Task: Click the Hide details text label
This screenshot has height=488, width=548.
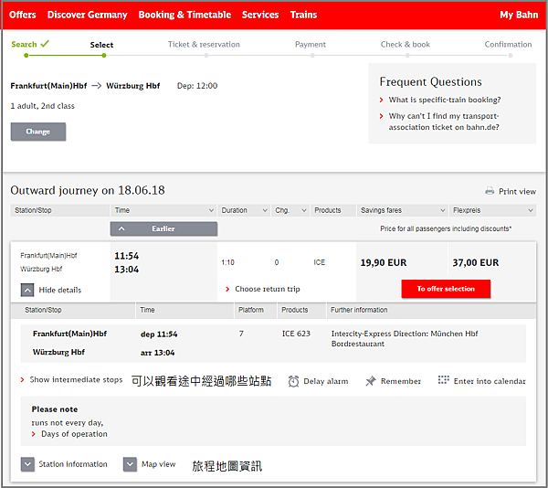Action: (59, 290)
